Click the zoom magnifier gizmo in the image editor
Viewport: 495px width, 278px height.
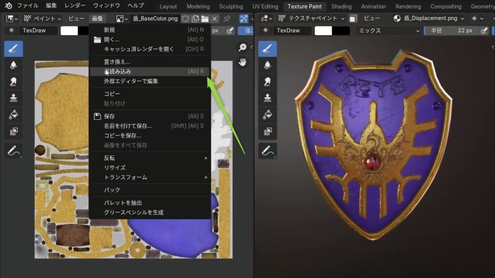coord(243,47)
